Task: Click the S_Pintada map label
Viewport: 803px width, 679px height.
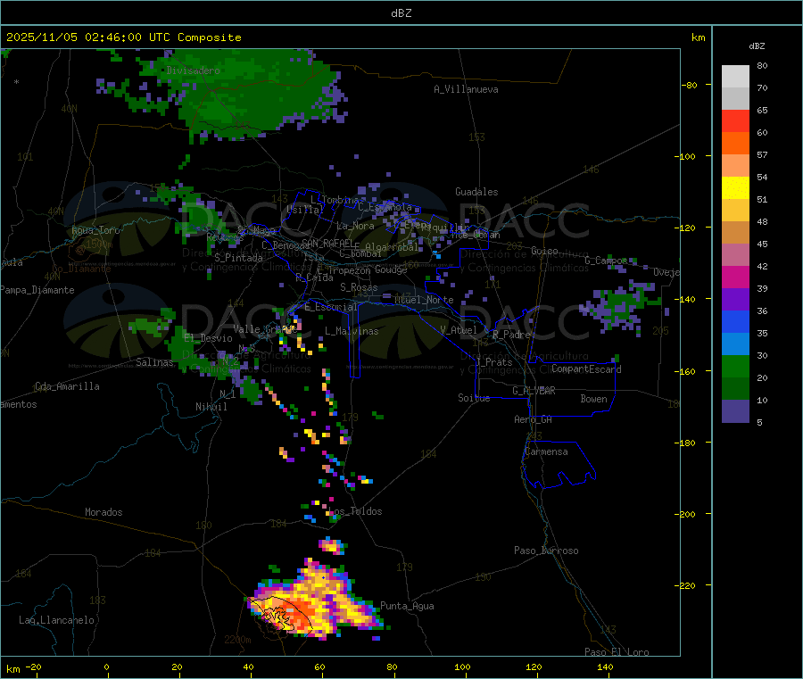Action: pos(238,258)
